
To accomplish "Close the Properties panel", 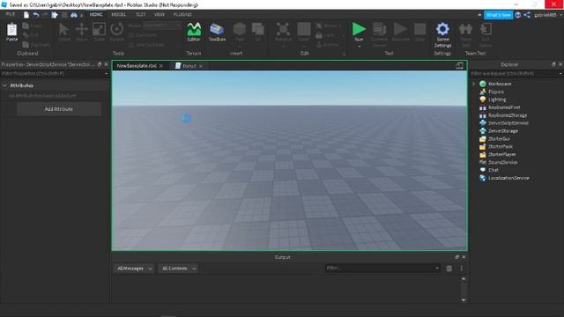I will pyautogui.click(x=106, y=64).
